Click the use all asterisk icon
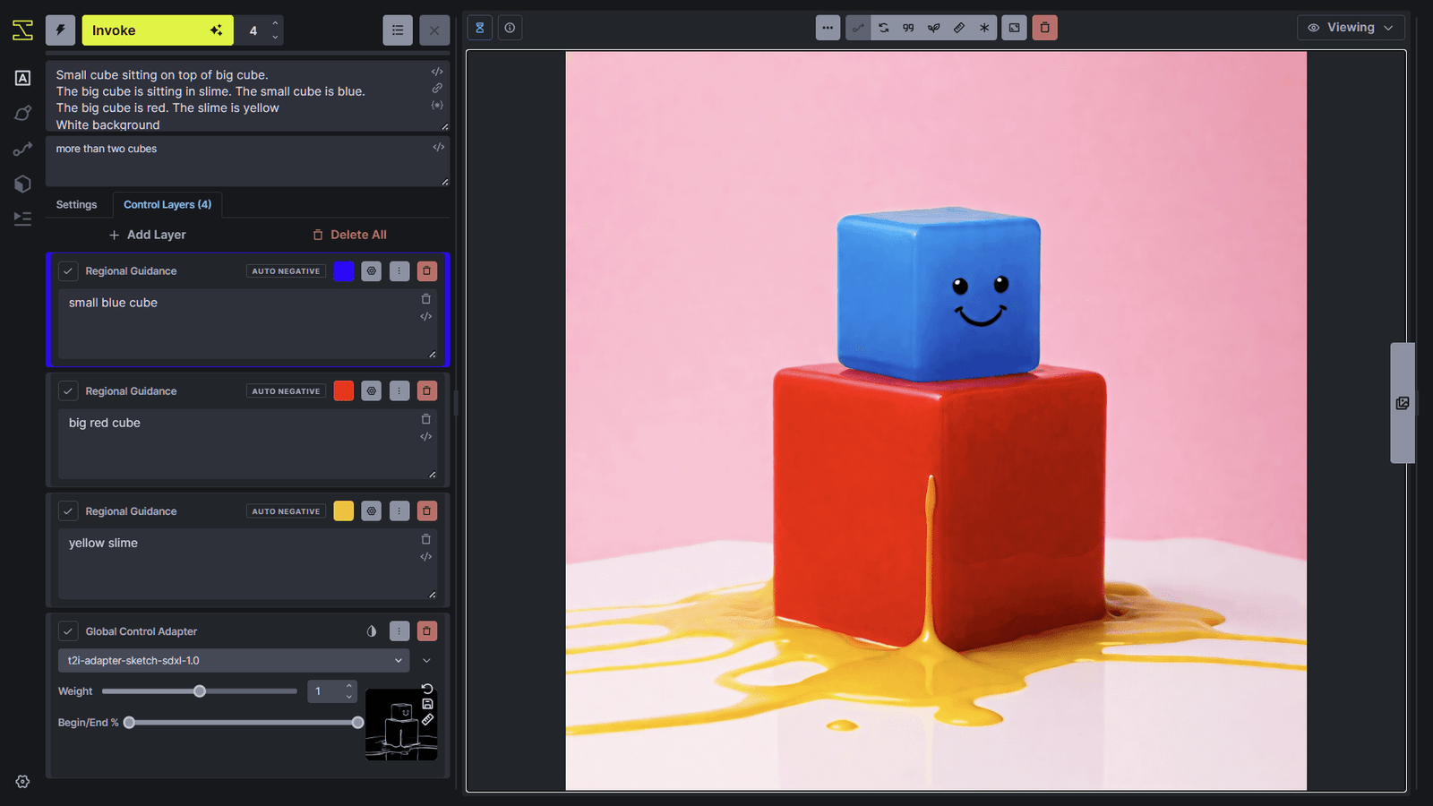Viewport: 1433px width, 806px height. [x=983, y=28]
